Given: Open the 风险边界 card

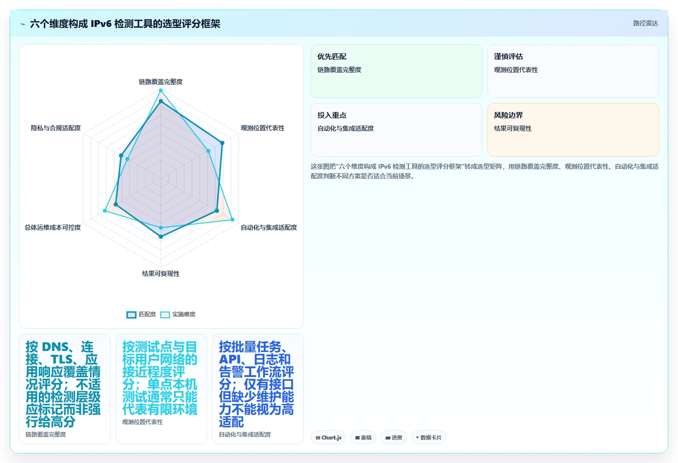Looking at the screenshot, I should (573, 130).
